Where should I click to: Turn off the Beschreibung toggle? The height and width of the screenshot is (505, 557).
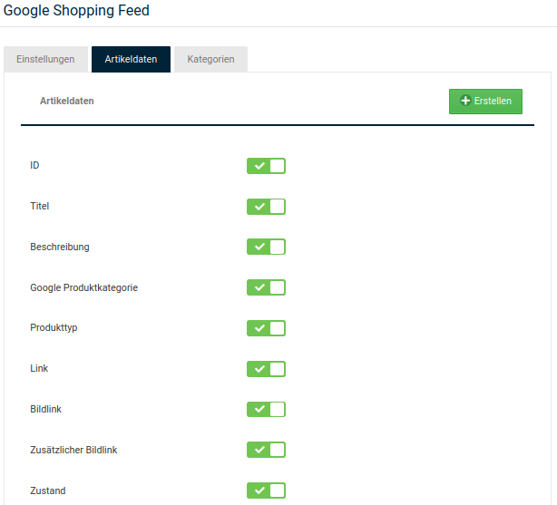coord(266,247)
